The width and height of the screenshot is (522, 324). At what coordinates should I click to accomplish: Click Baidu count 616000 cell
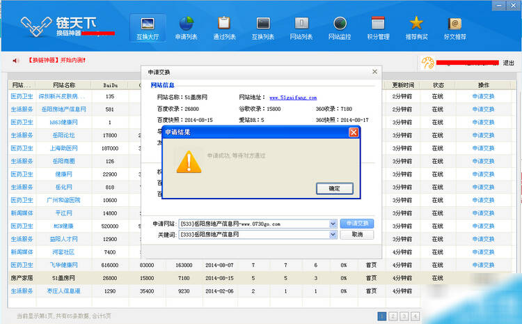[110, 265]
